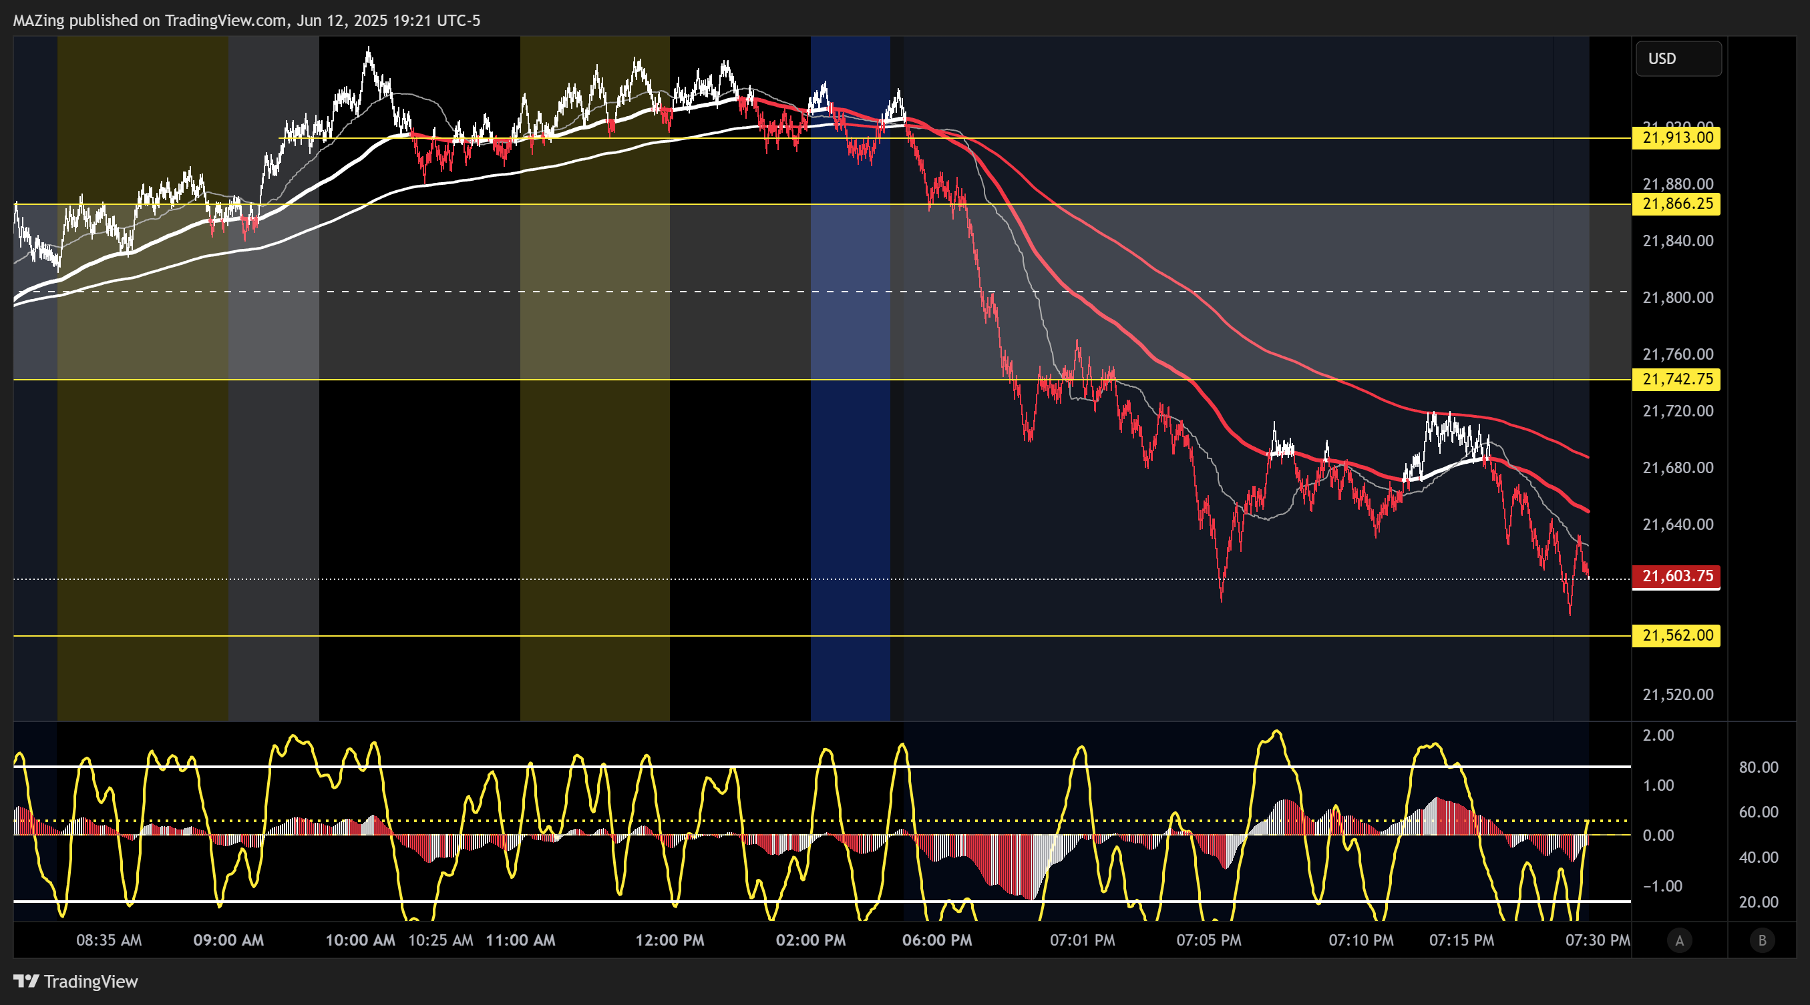Click the 21,640.00 price axis value
The image size is (1810, 1005).
1678,525
